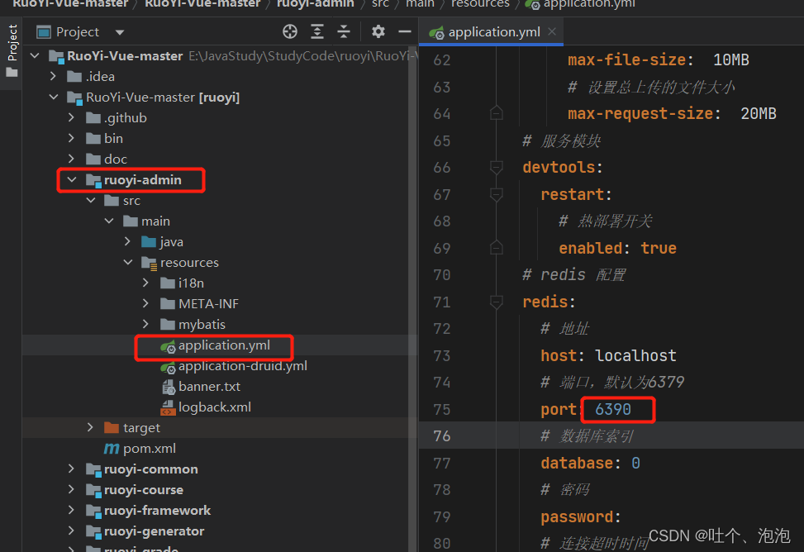
Task: Click the orange target folder icon
Action: pos(112,427)
